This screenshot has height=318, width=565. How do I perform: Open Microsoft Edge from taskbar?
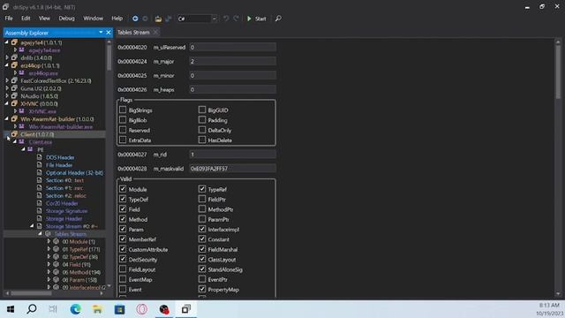coord(76,309)
